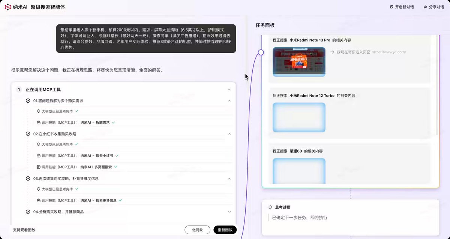This screenshot has width=450, height=239.
Task: Click the user question message bubble
Action: tap(146, 39)
